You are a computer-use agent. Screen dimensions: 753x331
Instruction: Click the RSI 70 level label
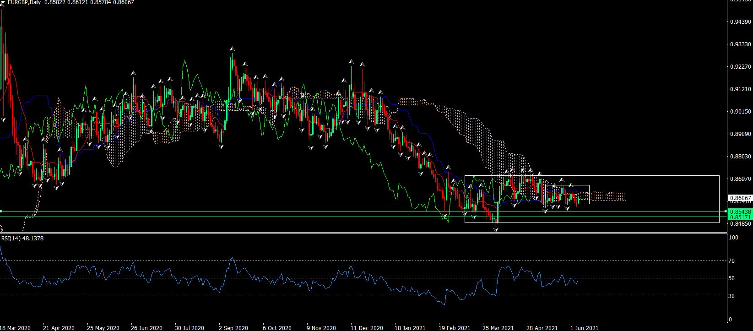[x=731, y=261]
